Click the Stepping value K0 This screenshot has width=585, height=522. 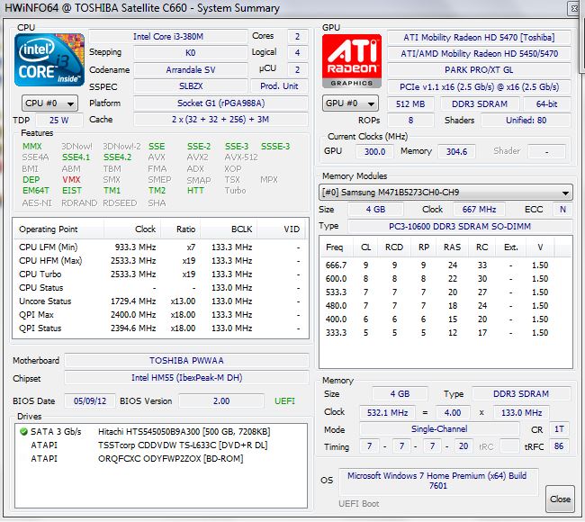point(191,52)
